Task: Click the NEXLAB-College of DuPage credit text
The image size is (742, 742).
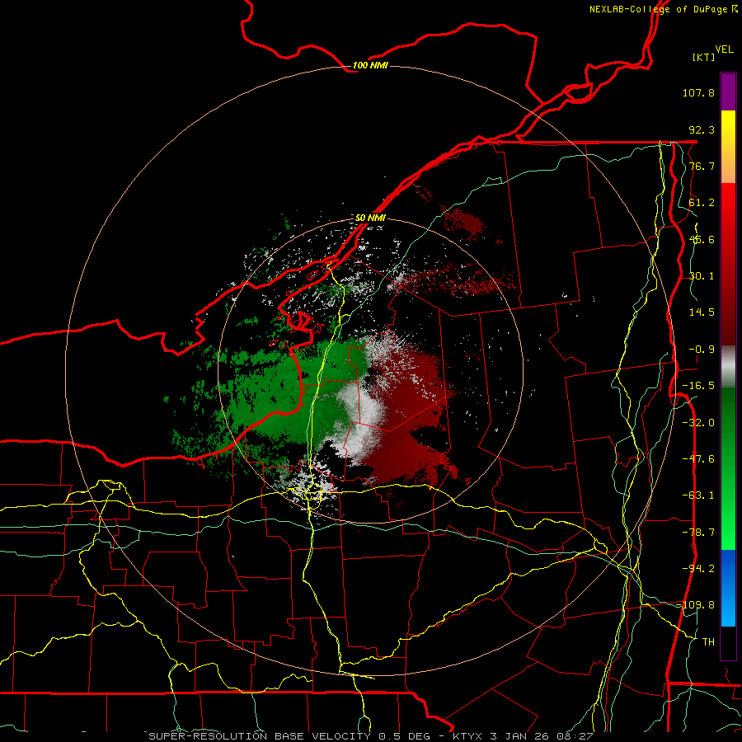Action: 663,9
